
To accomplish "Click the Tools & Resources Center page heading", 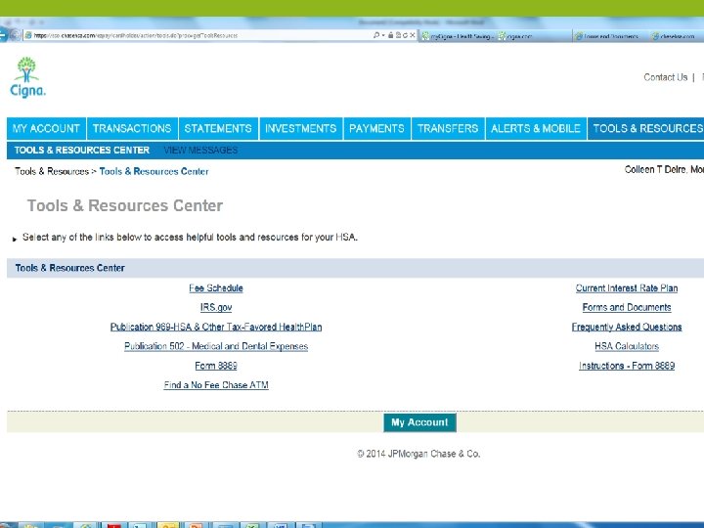I will click(125, 205).
